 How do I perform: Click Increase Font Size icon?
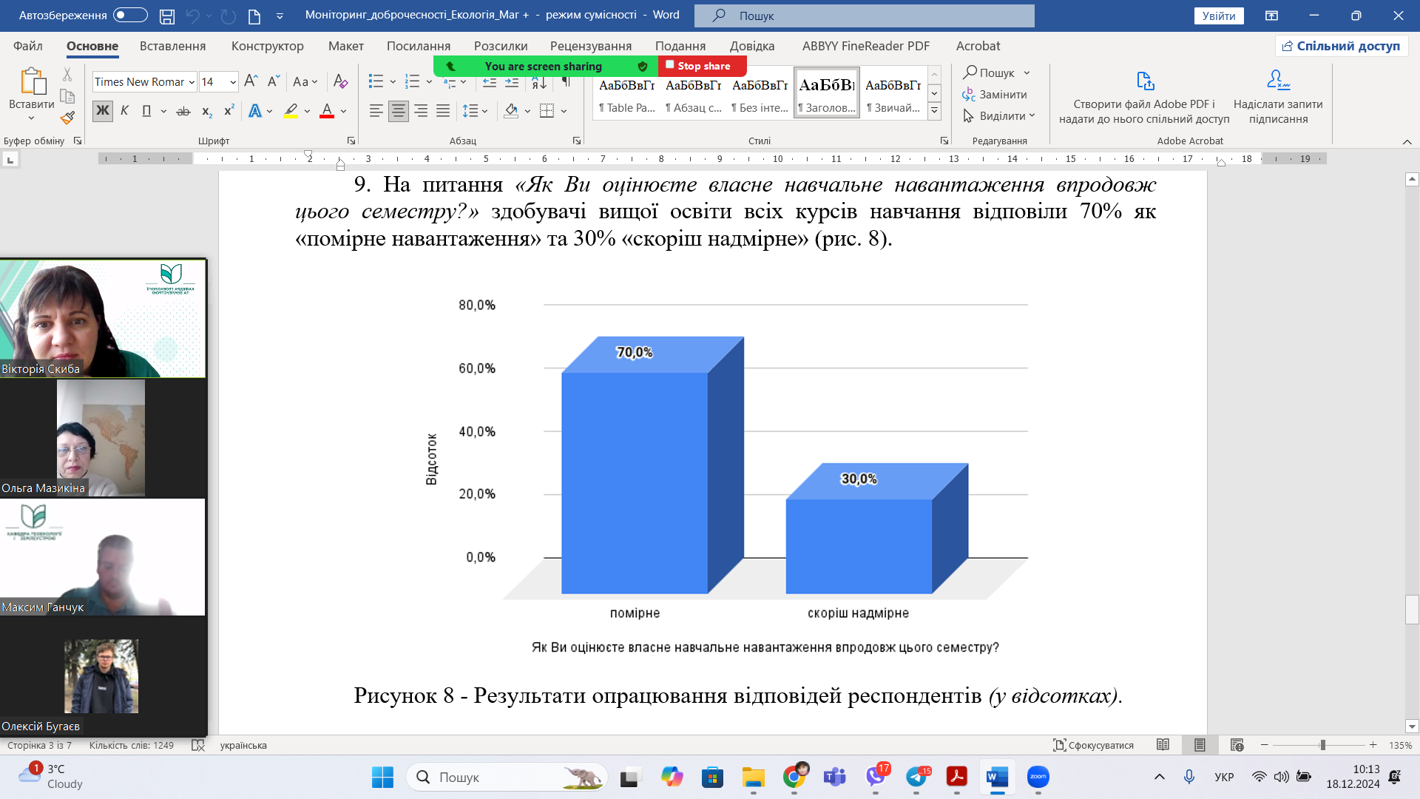(x=251, y=81)
